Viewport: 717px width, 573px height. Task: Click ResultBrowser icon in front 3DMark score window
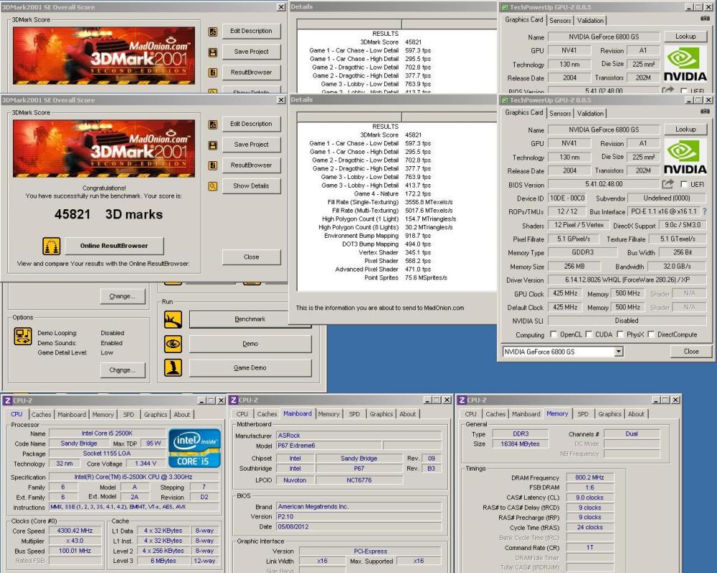click(x=213, y=165)
